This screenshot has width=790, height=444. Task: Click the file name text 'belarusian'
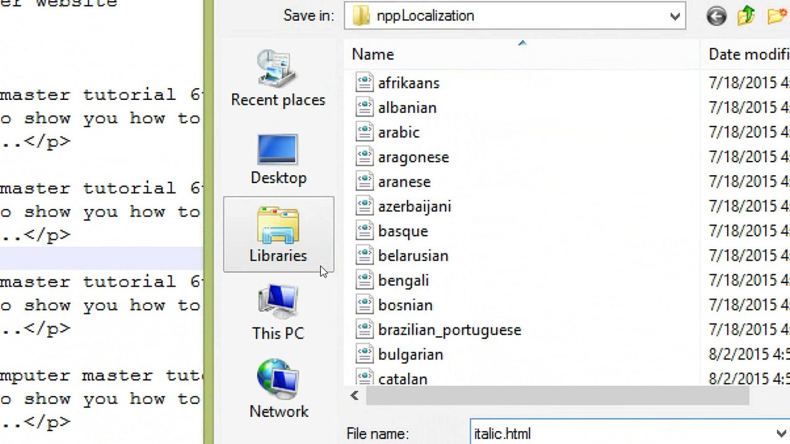[x=413, y=256]
